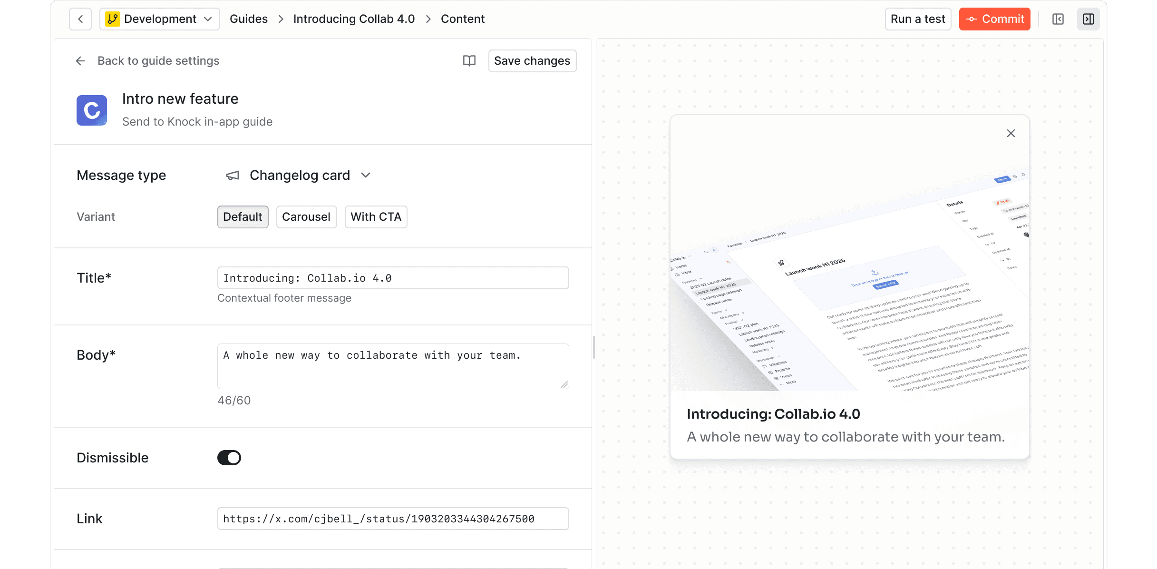This screenshot has height=569, width=1157.
Task: Click Save changes
Action: tap(532, 61)
